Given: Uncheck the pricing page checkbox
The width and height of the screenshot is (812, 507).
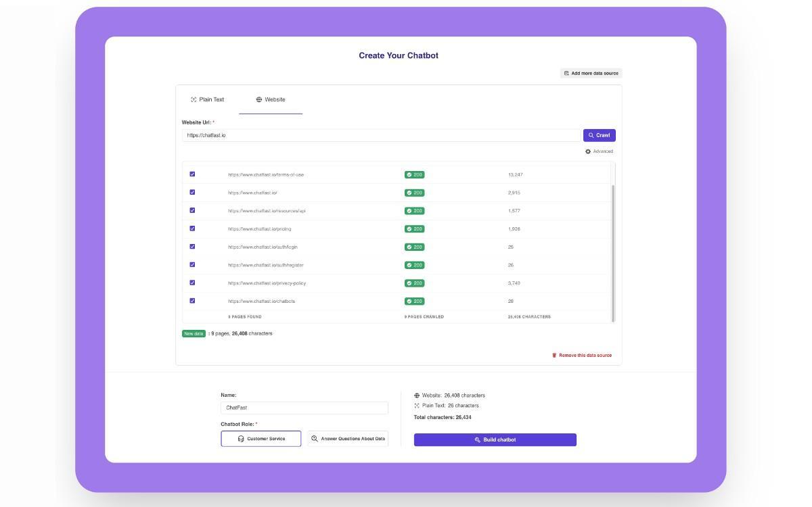Looking at the screenshot, I should 194,228.
